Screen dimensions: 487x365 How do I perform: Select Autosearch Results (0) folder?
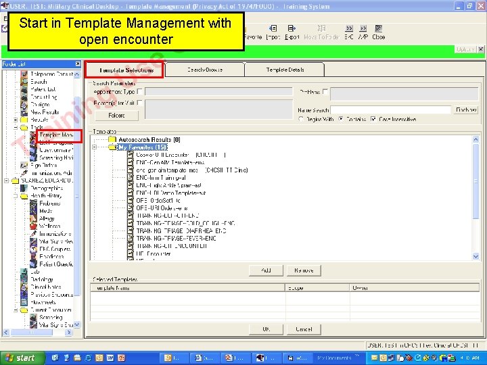pyautogui.click(x=149, y=140)
